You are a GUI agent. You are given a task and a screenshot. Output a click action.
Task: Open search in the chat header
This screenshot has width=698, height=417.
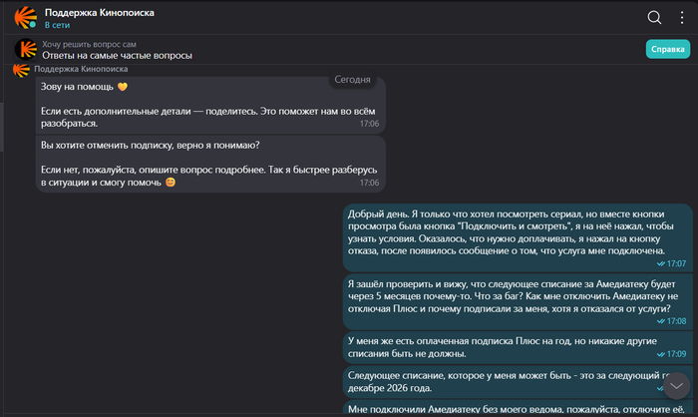(x=654, y=17)
